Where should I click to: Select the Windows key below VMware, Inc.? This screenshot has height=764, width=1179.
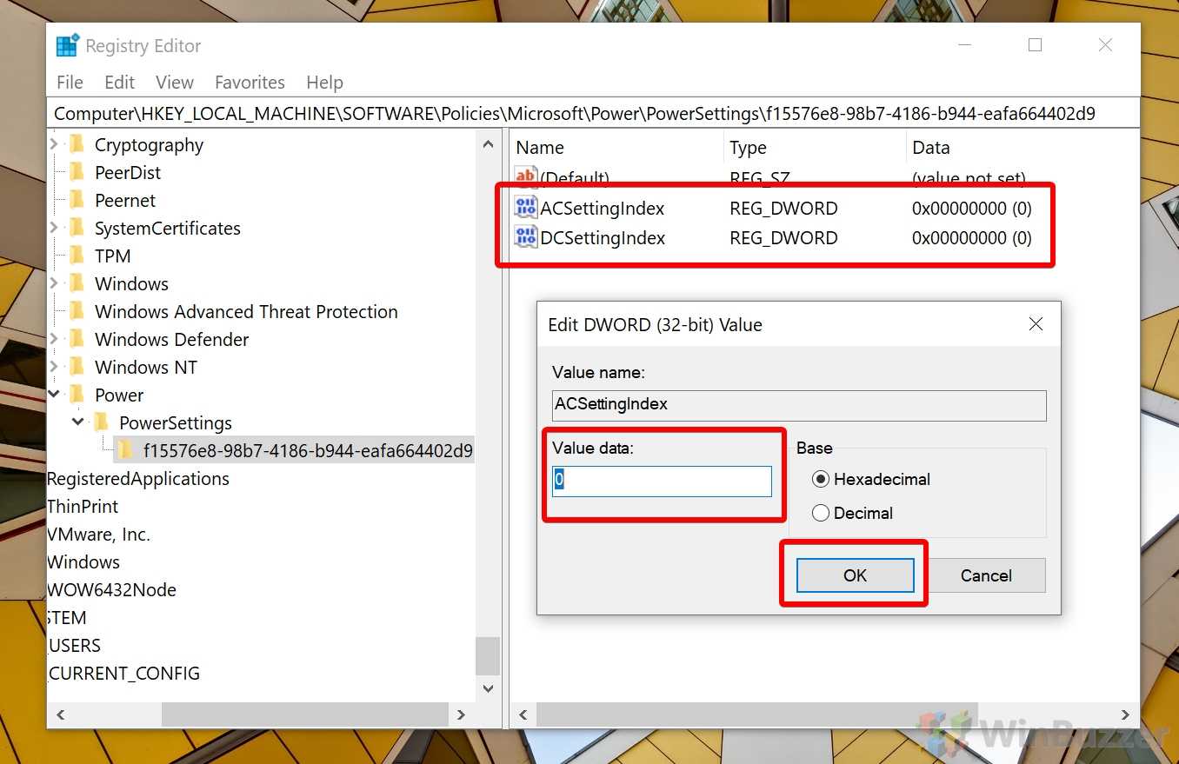pos(83,561)
